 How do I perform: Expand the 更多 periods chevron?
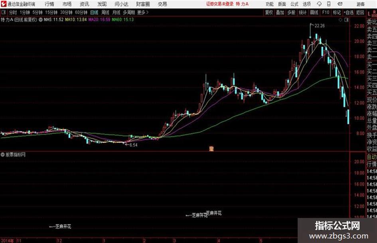coord(143,12)
